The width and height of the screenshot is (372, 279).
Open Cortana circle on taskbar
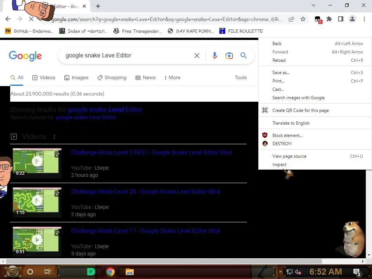pyautogui.click(x=30, y=272)
